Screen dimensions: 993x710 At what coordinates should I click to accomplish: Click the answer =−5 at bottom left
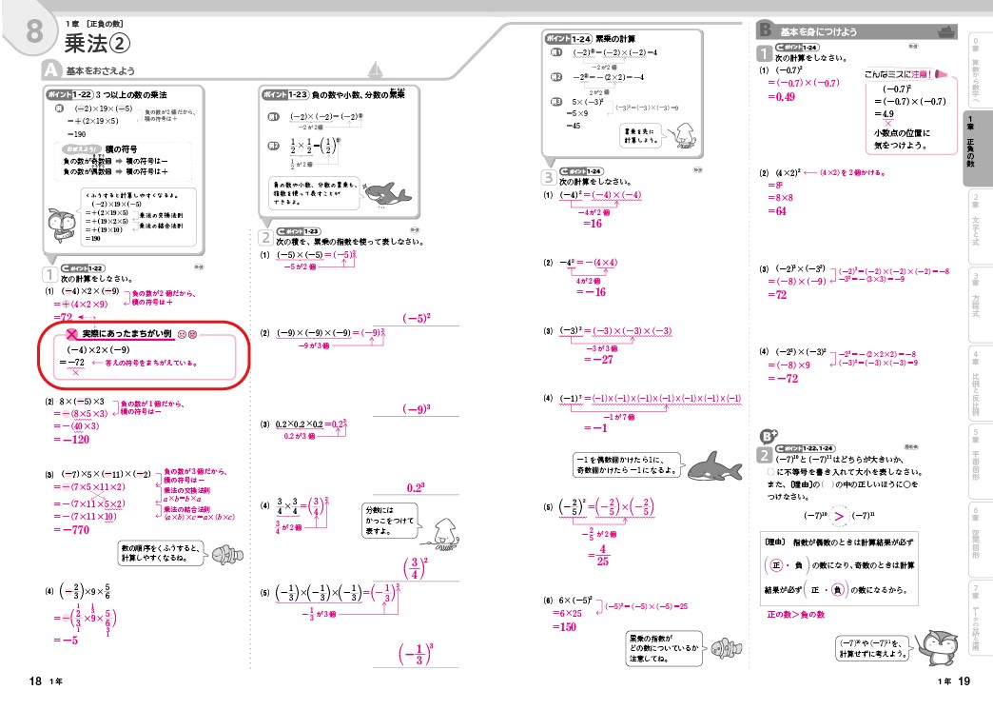pos(66,641)
